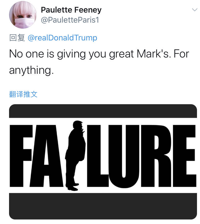Screen dimensions: 200x224
Task: Click the word "anything." in the tweet
Action: (31, 70)
